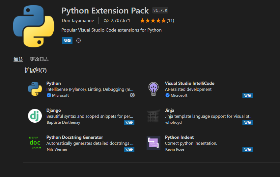Click the large Python Extension Pack logo
This screenshot has width=280, height=177.
click(x=34, y=26)
